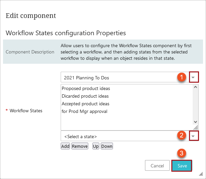This screenshot has width=206, height=179.
Task: Select Dicarded product ideas list item
Action: 85,96
